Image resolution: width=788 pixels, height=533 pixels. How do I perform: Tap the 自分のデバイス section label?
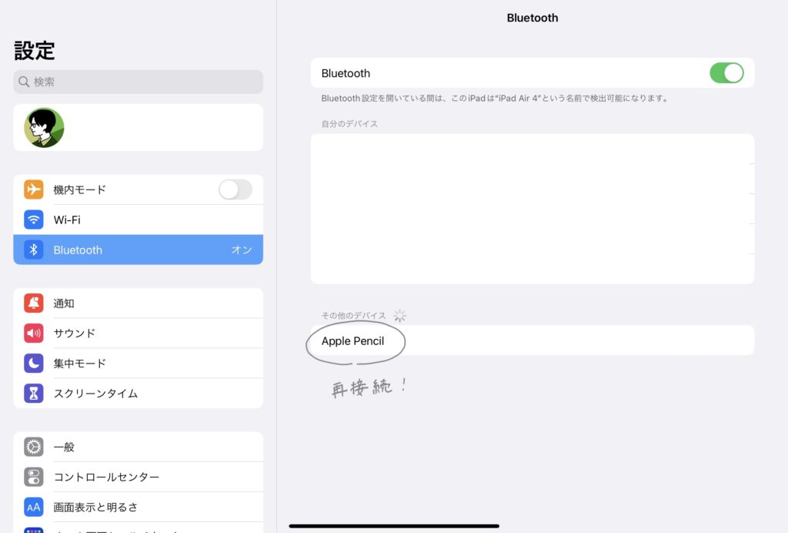pos(349,124)
